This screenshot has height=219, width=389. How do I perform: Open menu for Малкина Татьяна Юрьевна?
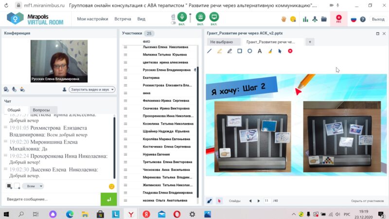[x=125, y=55]
